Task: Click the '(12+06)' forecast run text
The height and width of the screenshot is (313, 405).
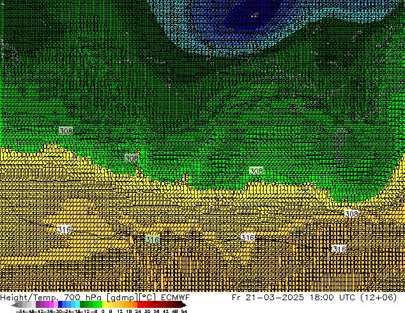Action: tap(378, 298)
